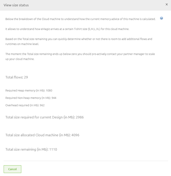
Task: Click the Overhead required (in Mb) line
Action: (x=25, y=105)
